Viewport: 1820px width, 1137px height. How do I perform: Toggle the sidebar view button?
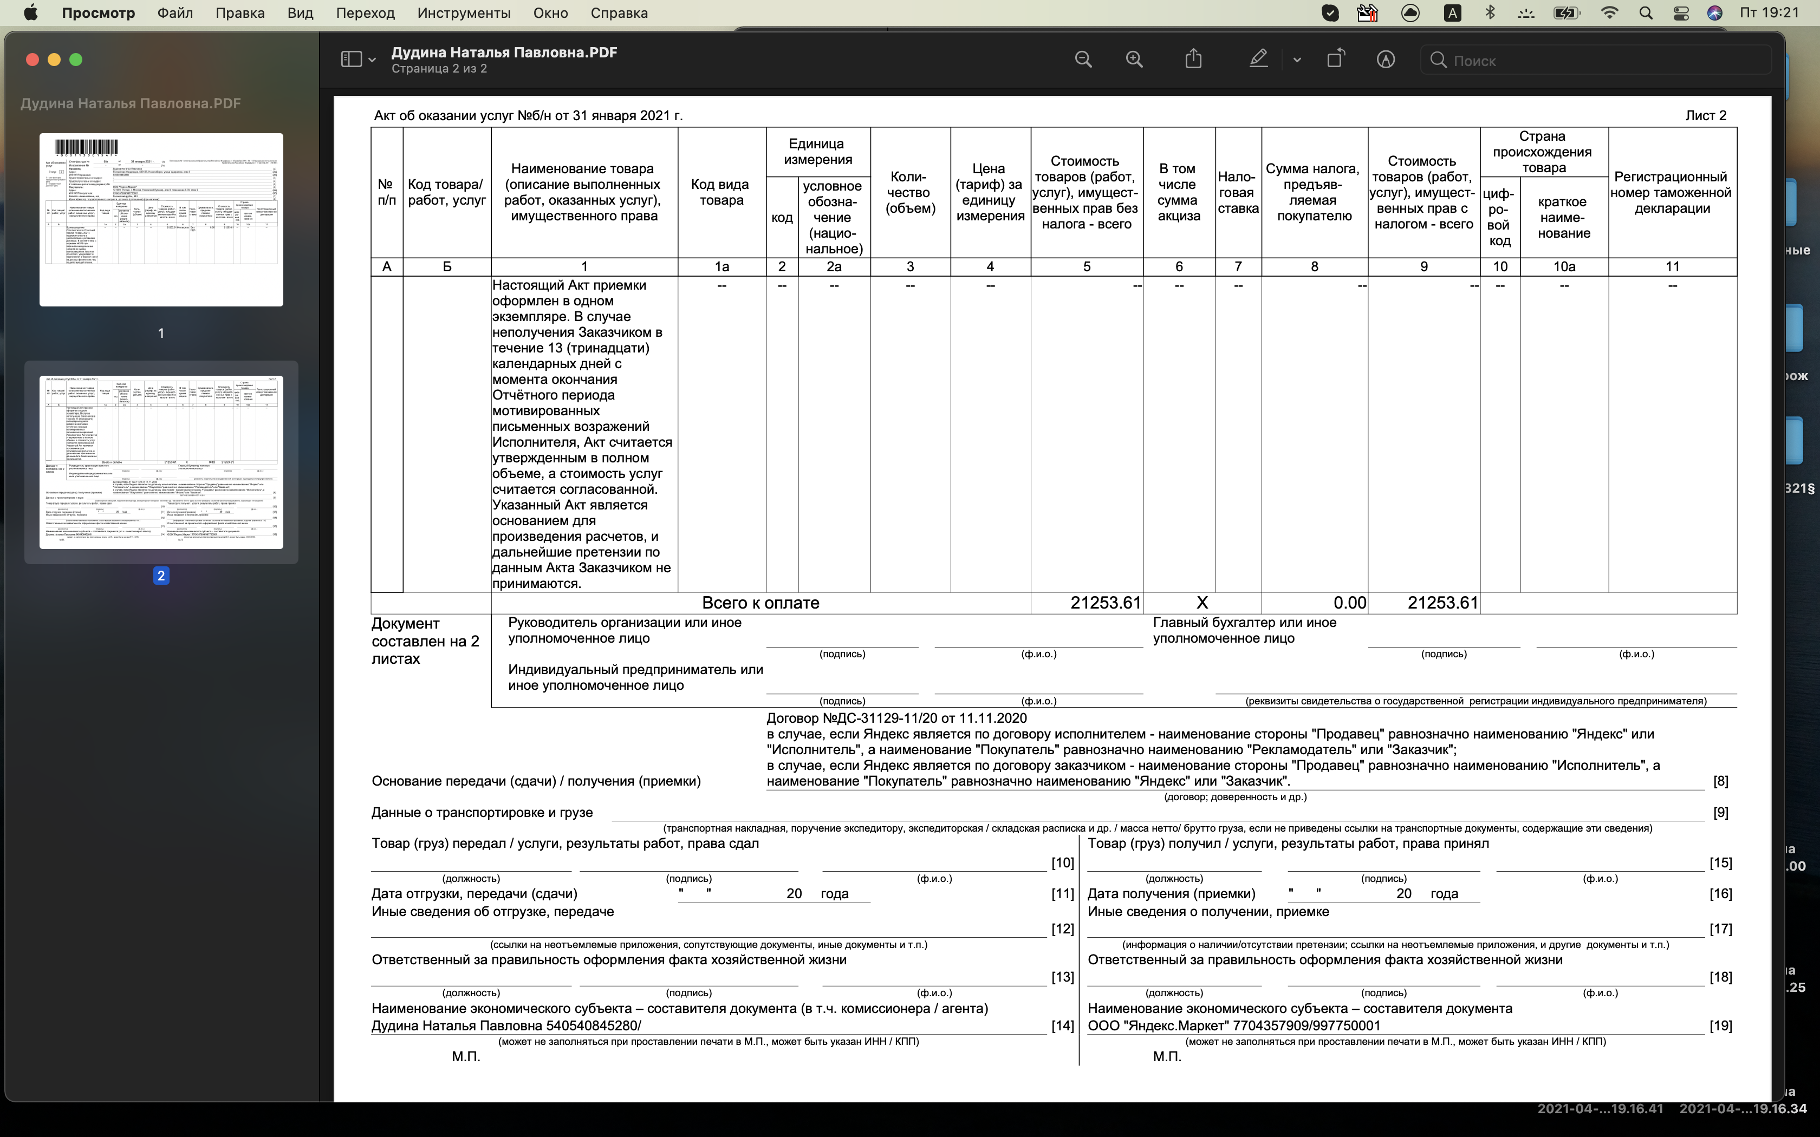(351, 60)
